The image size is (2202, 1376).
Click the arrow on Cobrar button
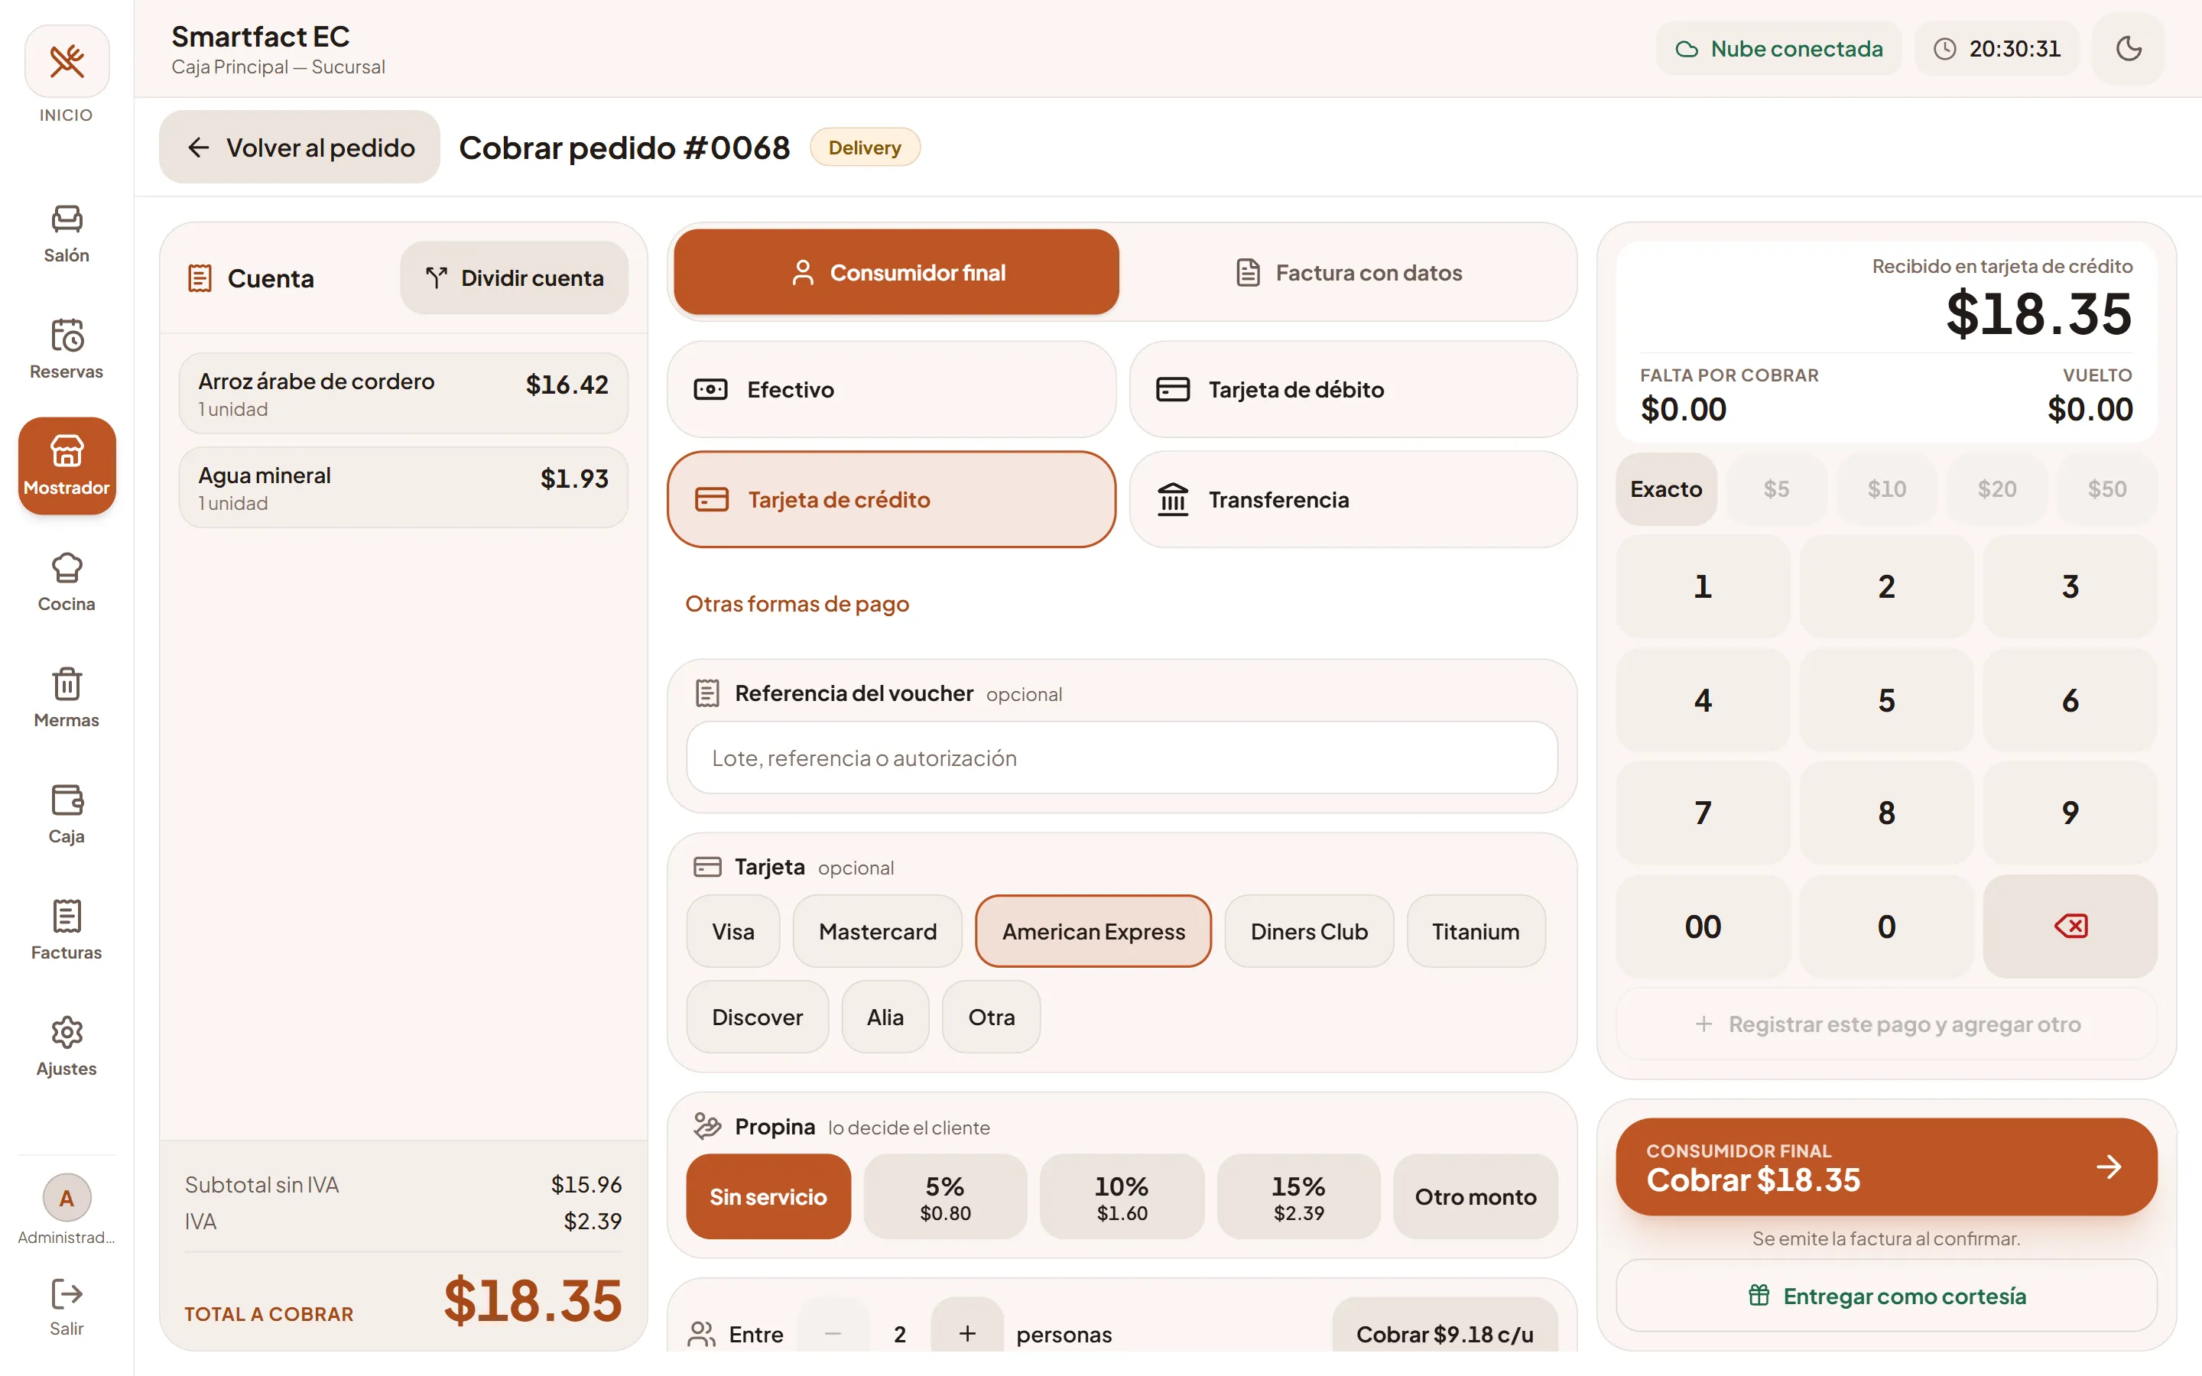pos(2108,1167)
